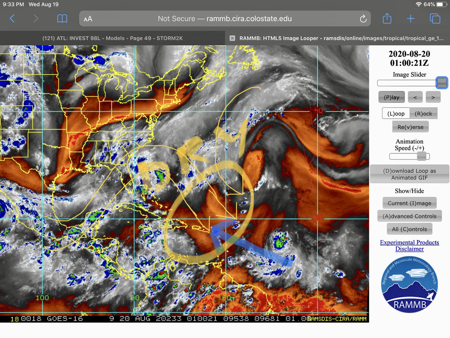450x338 pixels.
Task: Open the Experimental Products Disclaimer link
Action: (x=410, y=245)
